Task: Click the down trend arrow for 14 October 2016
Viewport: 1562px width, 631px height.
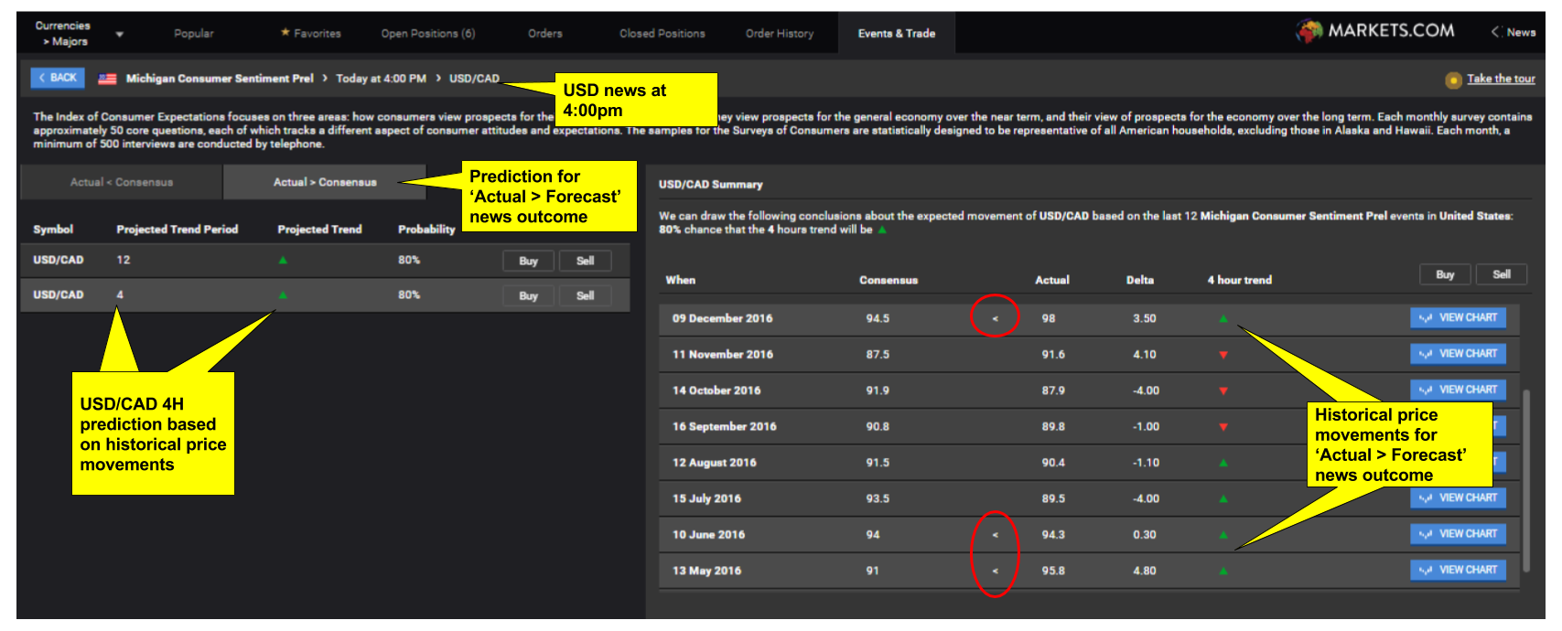Action: (1223, 390)
